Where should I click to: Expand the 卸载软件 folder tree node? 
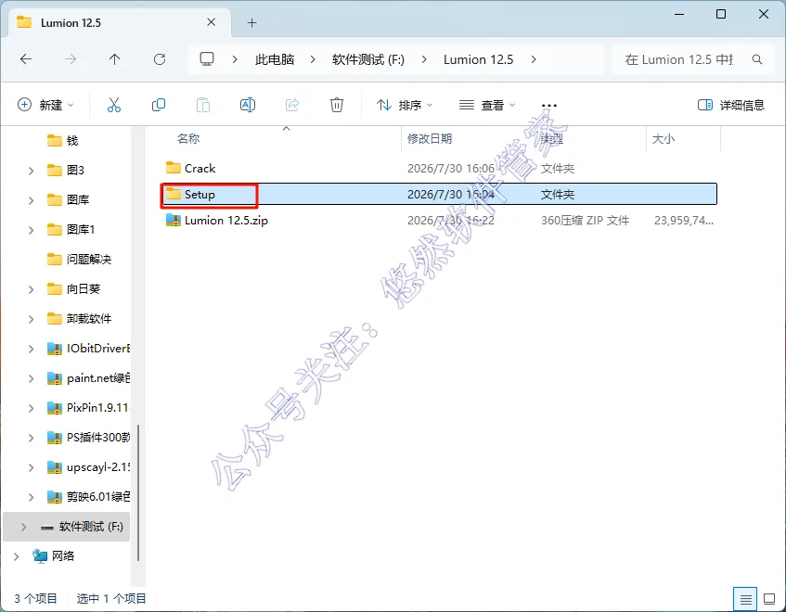pos(31,319)
